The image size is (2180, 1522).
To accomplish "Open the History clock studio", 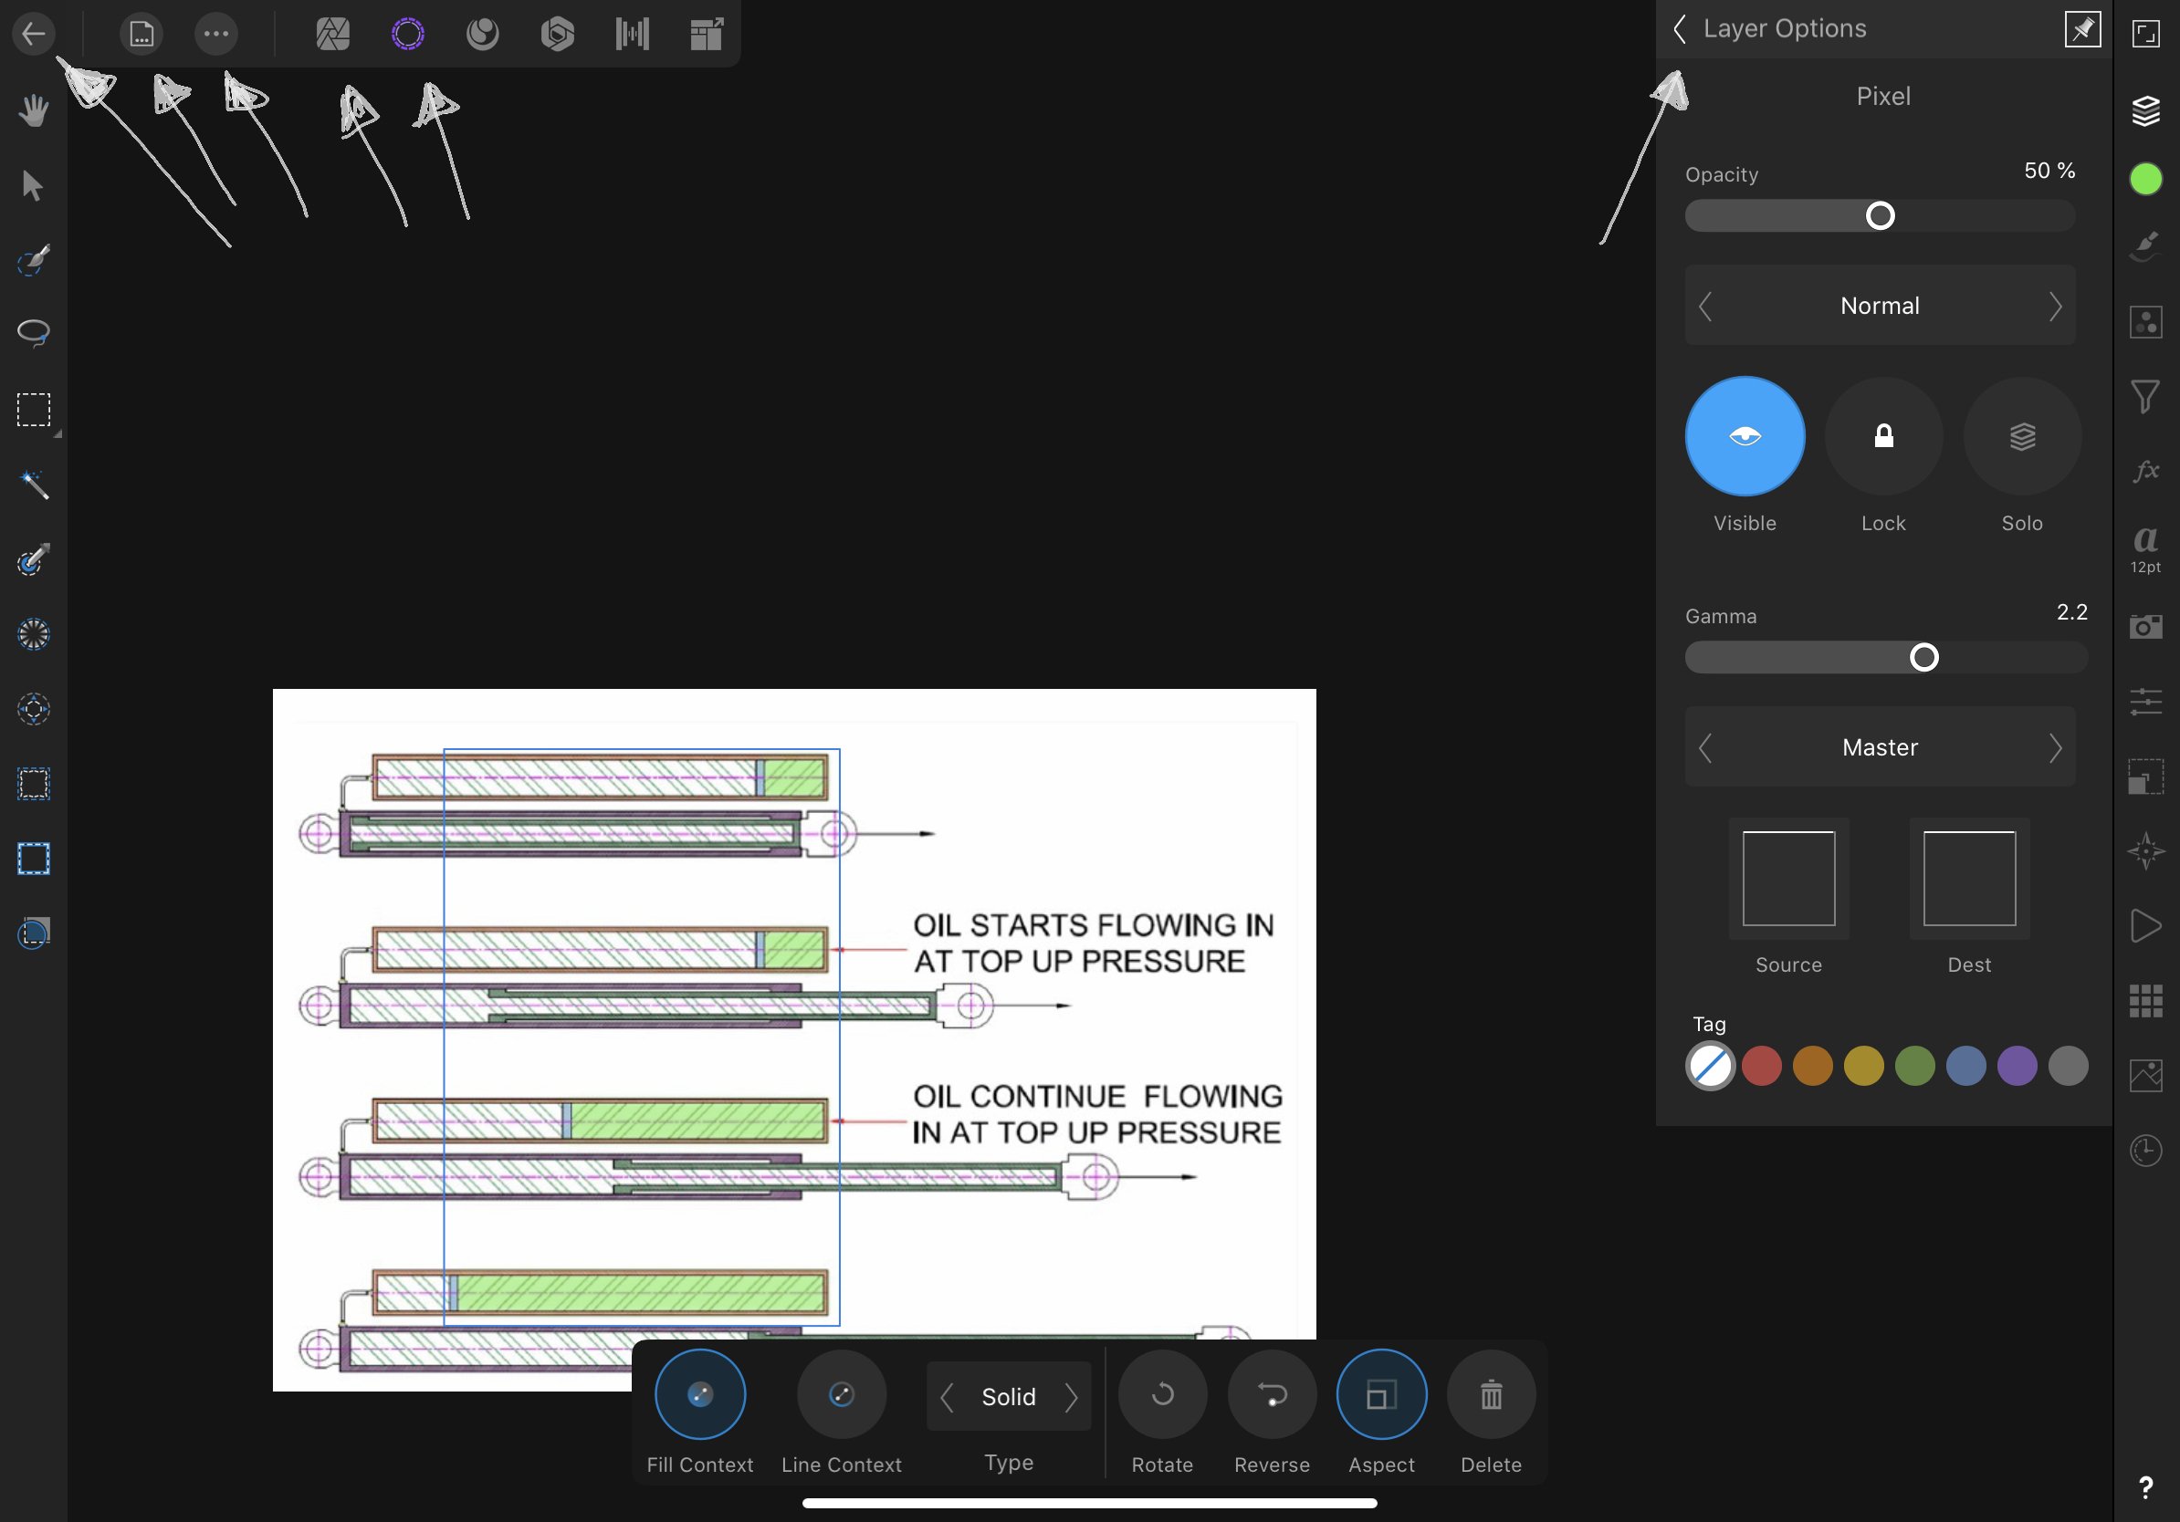I will point(2146,1150).
